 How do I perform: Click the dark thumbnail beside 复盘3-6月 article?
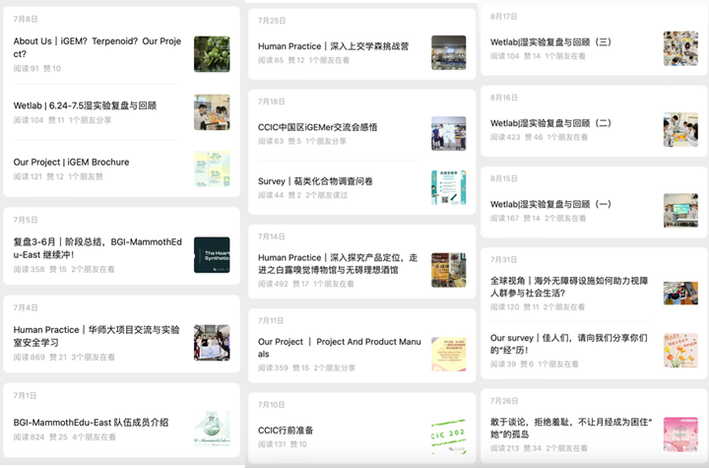[x=212, y=254]
